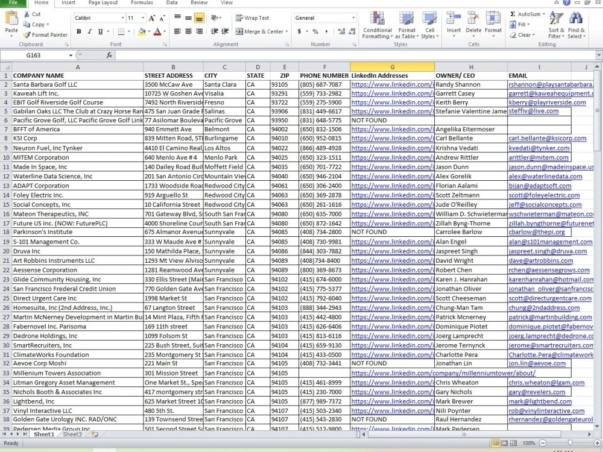Click the Increase Font Size icon
Image resolution: width=603 pixels, height=452 pixels.
pyautogui.click(x=152, y=18)
